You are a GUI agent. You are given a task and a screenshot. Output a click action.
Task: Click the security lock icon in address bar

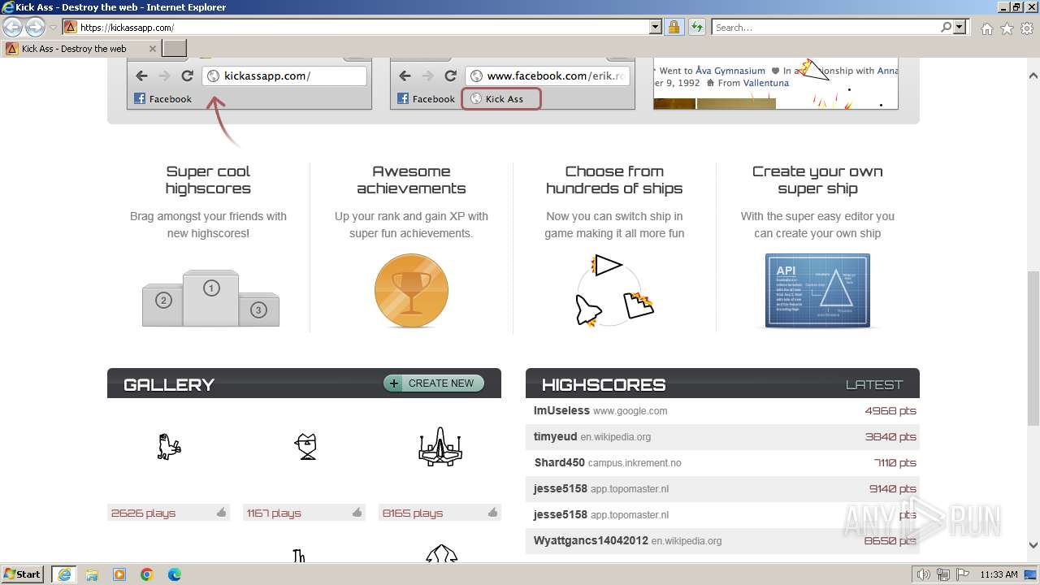coord(674,28)
